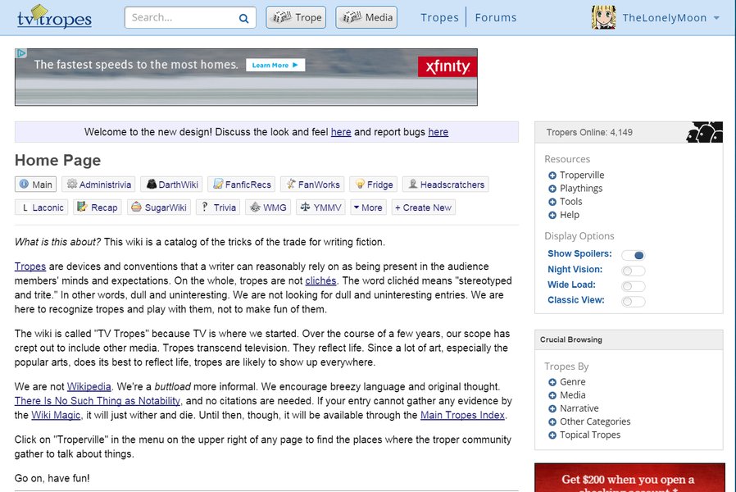Open the DarthWiki namespace tab
Screen dimensions: 736x492
pos(172,184)
